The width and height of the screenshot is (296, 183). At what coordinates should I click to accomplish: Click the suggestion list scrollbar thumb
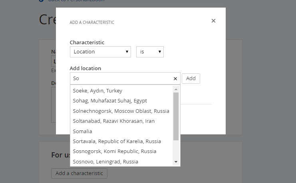(176, 116)
